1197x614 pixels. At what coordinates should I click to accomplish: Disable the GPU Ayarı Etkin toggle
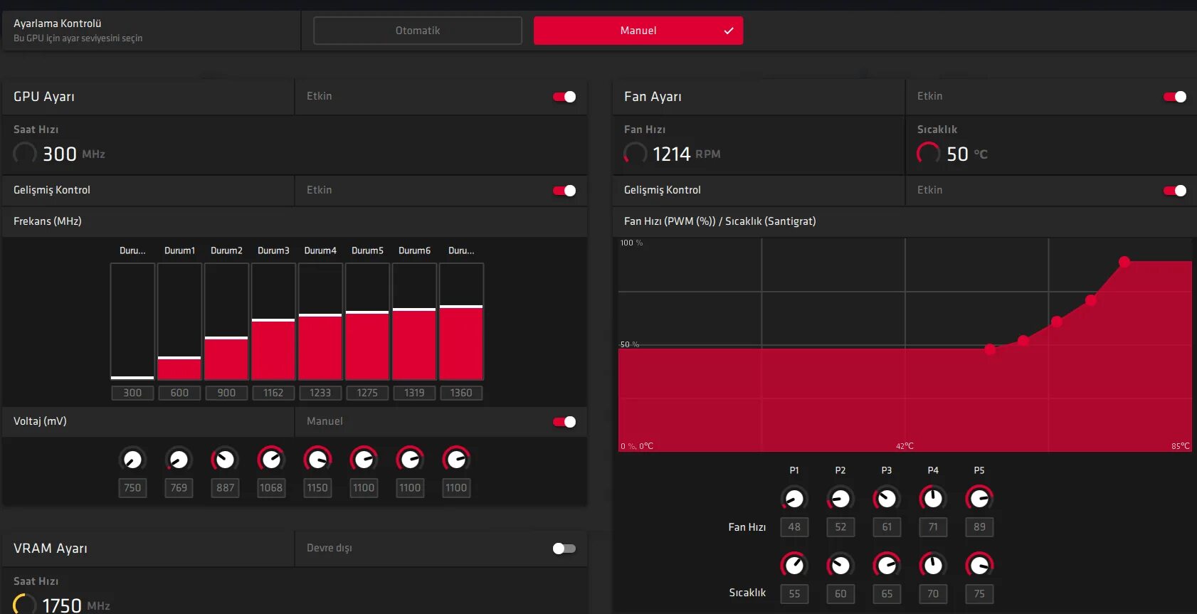click(x=564, y=97)
